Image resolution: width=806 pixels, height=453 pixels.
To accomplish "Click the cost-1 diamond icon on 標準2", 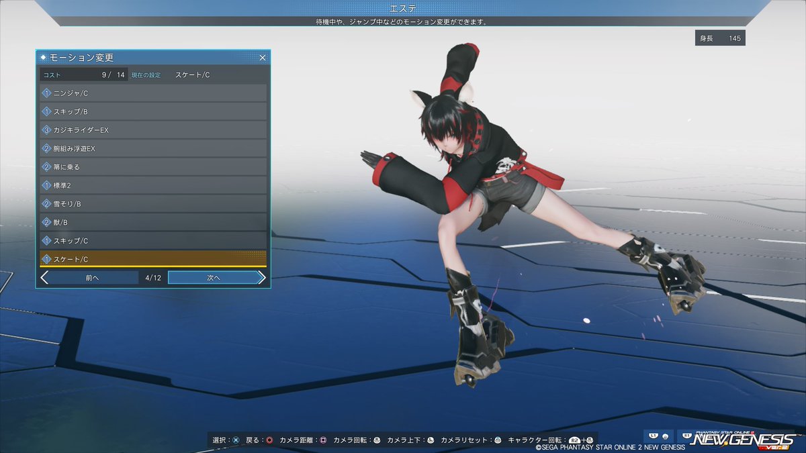I will click(47, 185).
